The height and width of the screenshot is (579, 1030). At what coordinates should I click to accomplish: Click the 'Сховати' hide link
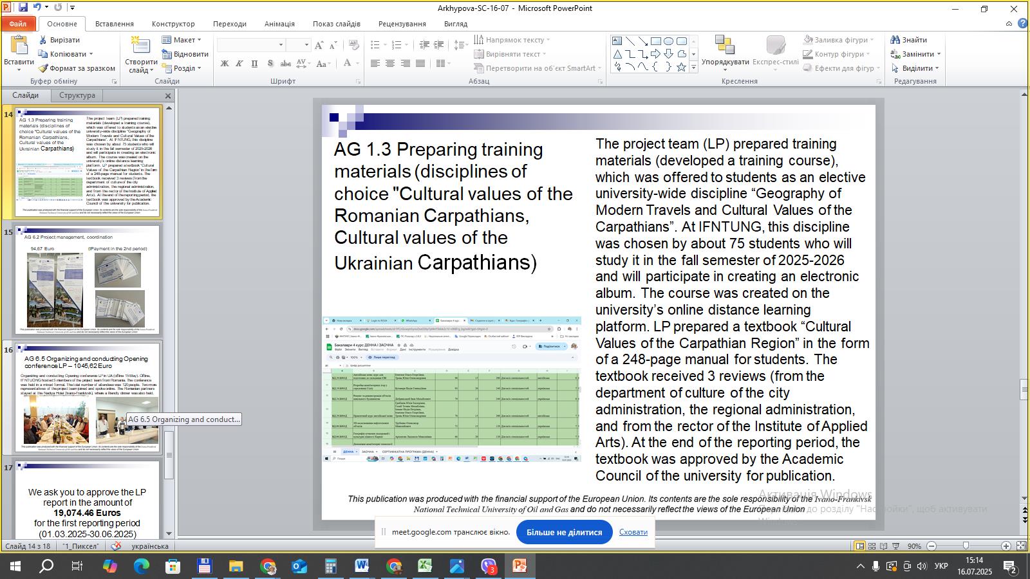(x=633, y=532)
